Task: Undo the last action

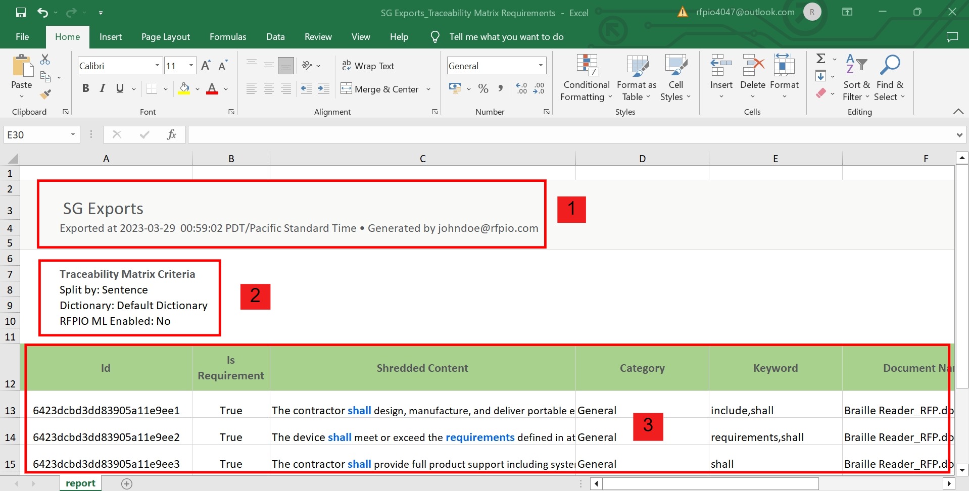Action: click(x=42, y=12)
